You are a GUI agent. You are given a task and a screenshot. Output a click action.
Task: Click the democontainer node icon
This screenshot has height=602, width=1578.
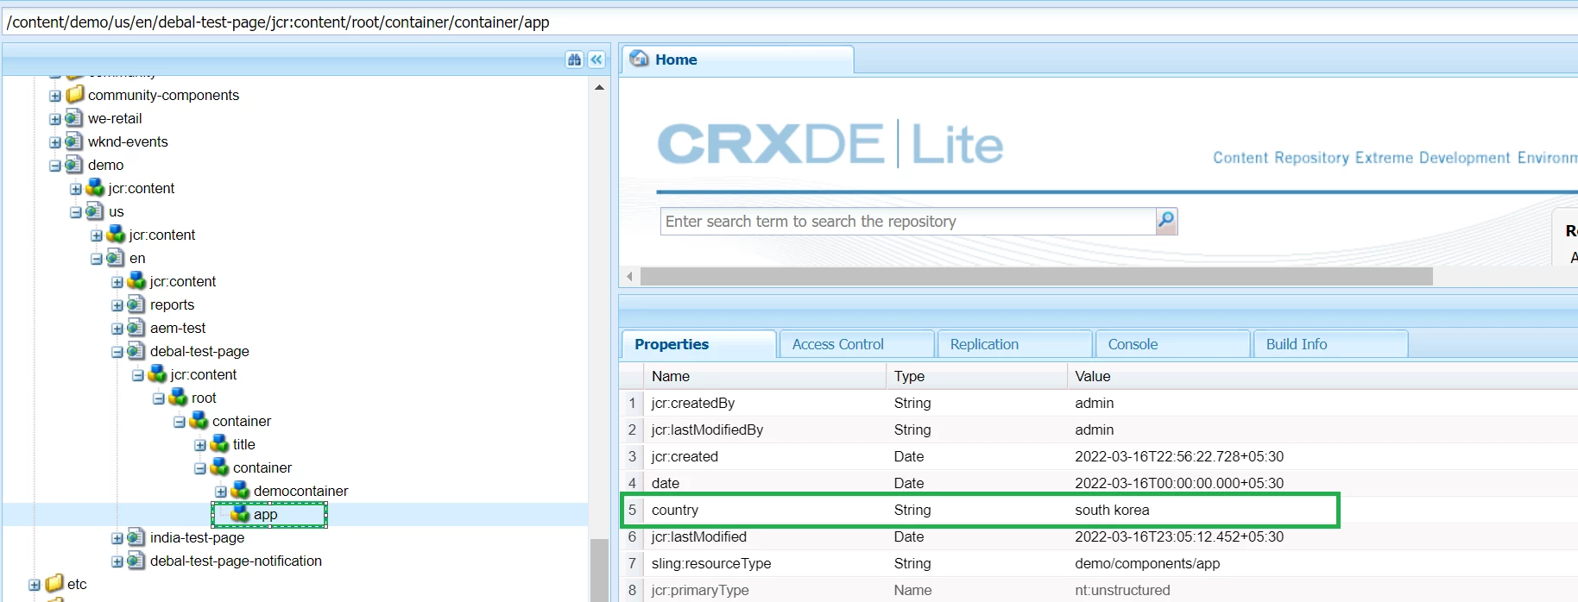[x=241, y=490]
